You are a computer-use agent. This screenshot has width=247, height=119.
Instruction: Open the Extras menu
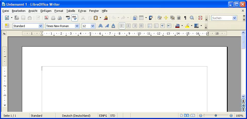tap(82, 11)
